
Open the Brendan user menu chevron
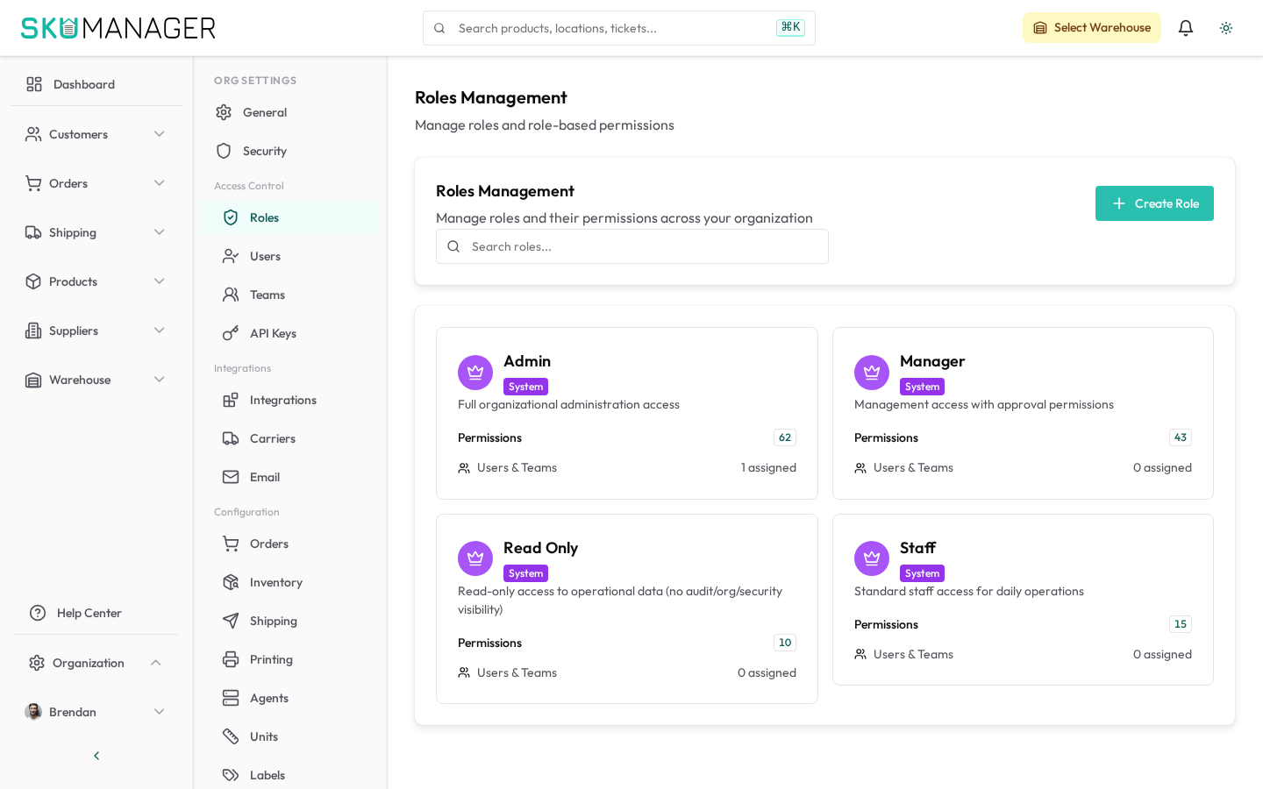(x=160, y=712)
